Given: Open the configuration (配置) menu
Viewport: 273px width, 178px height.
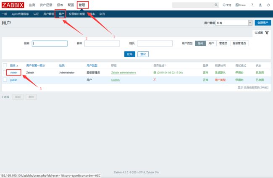Looking at the screenshot, I should pyautogui.click(x=71, y=5).
